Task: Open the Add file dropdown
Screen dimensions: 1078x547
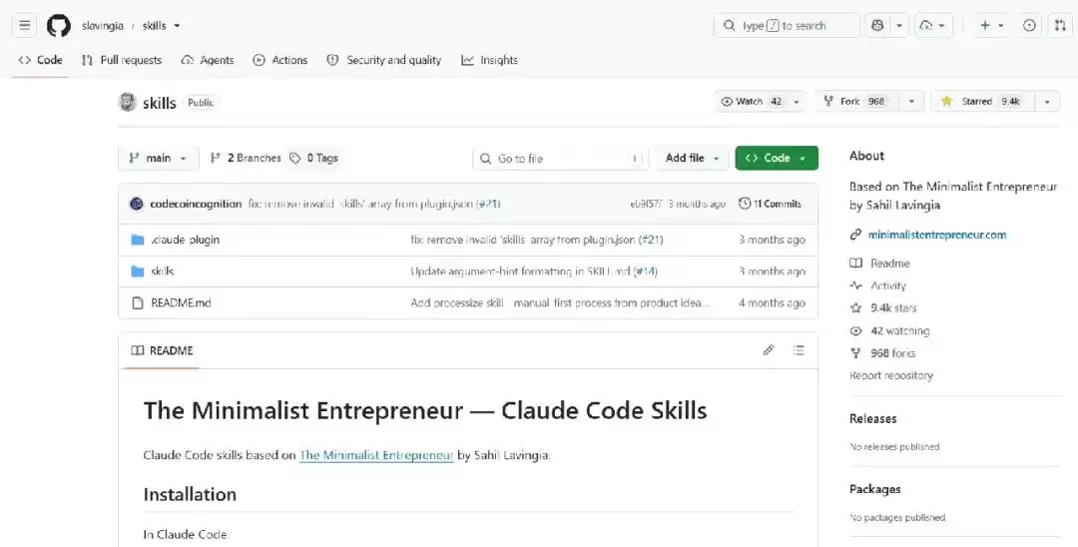Action: point(692,158)
